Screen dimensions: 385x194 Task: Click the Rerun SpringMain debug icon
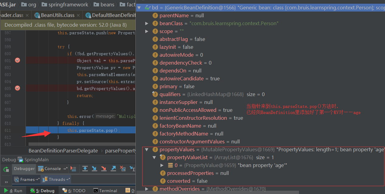point(6,169)
